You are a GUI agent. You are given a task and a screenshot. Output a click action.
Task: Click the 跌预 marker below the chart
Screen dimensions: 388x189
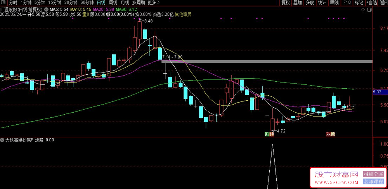pyautogui.click(x=270, y=134)
